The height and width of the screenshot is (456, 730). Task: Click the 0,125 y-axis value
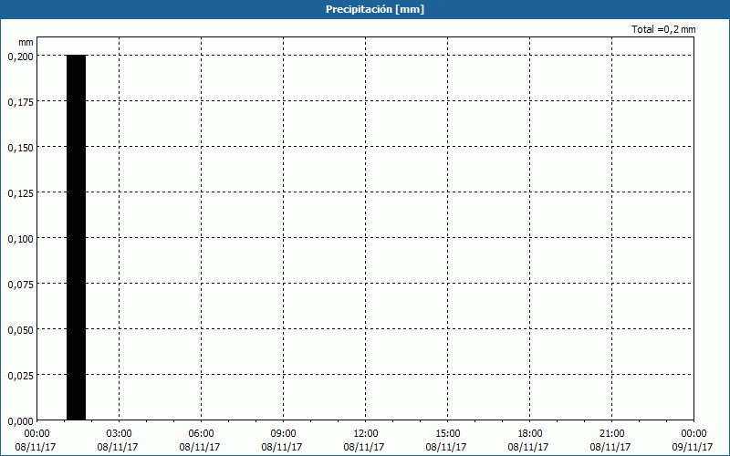tap(20, 193)
